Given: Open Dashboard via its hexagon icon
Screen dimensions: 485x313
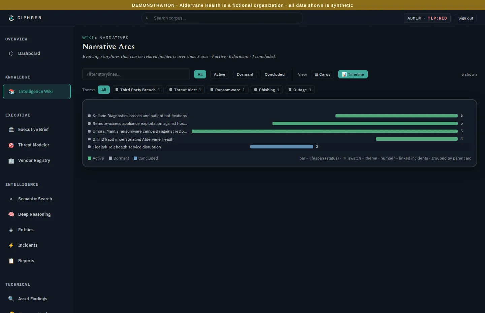Looking at the screenshot, I should 11,54.
